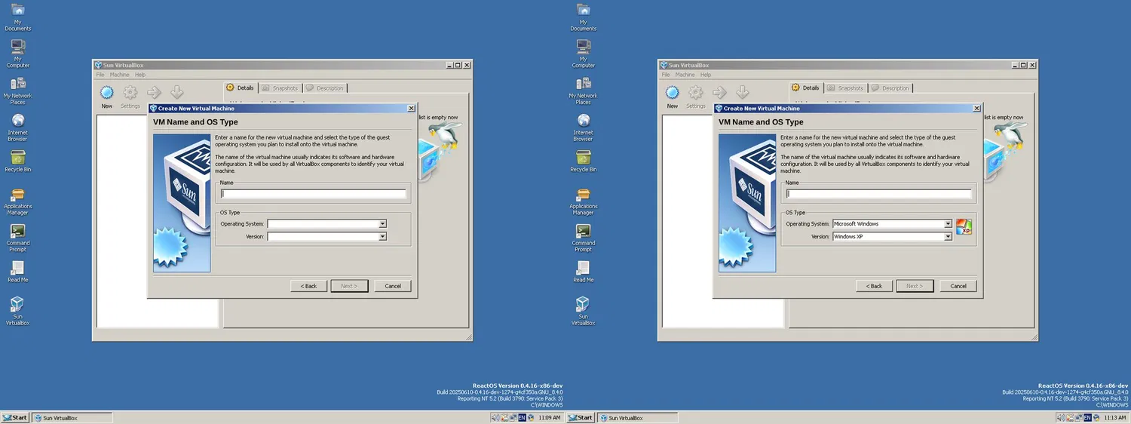1131x424 pixels.
Task: Open the Machine menu in left VirtualBox window
Action: click(x=119, y=75)
